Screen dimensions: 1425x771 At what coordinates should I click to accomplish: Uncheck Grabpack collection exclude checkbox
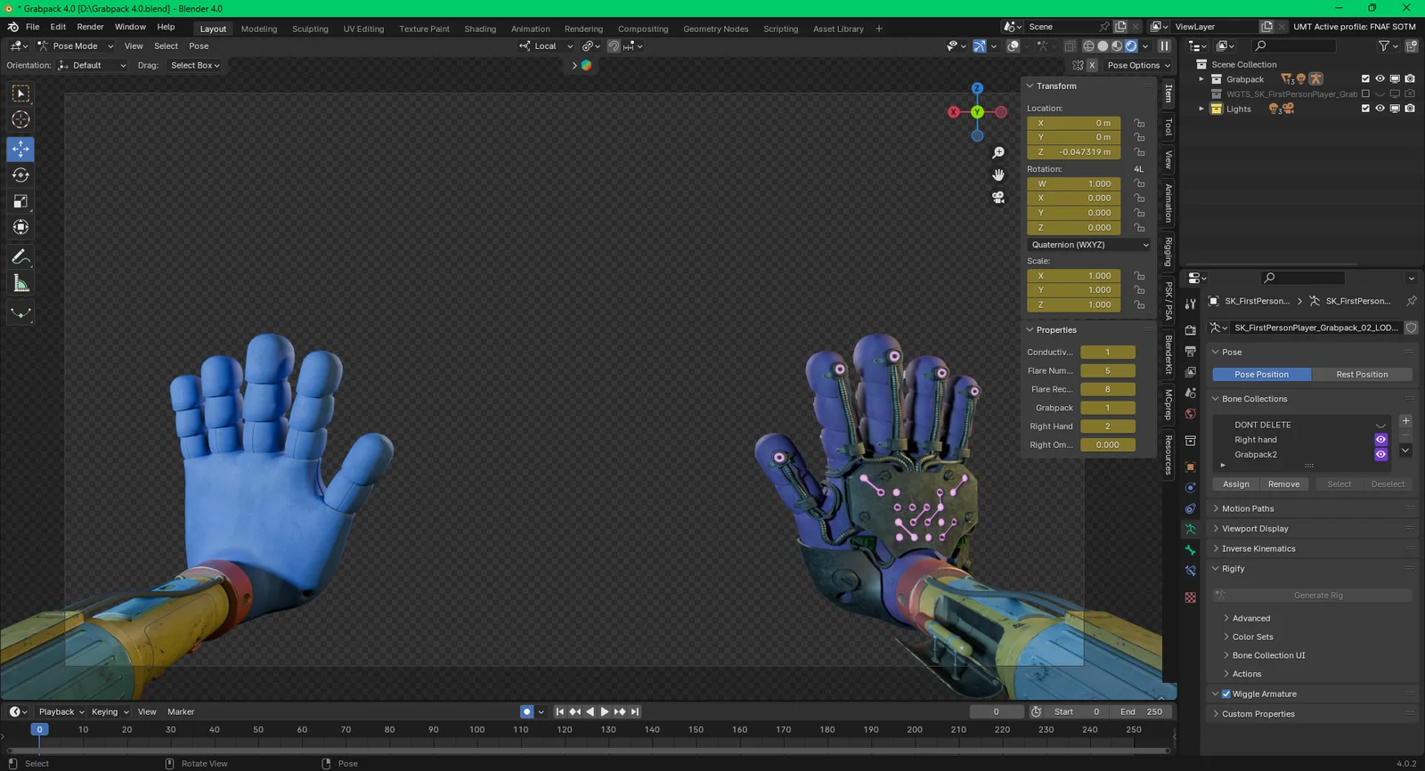coord(1365,79)
